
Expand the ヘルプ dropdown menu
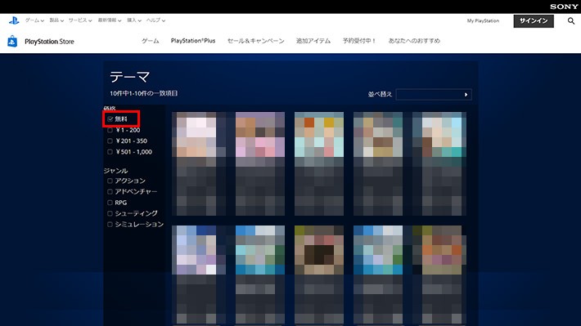pos(155,20)
